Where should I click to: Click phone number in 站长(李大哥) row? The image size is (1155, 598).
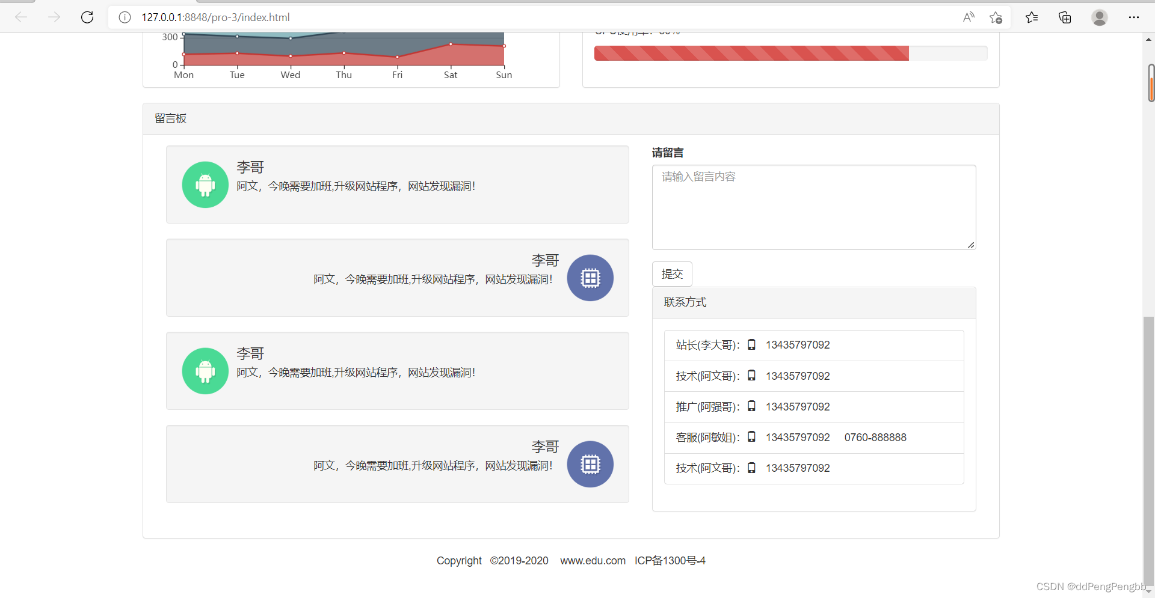pos(798,345)
